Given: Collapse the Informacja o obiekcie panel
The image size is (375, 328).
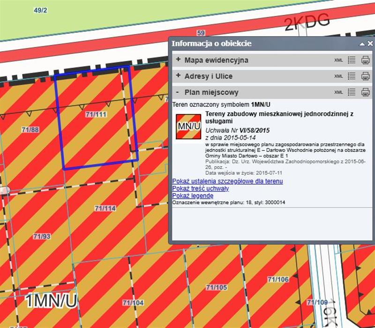Looking at the screenshot, I should click(362, 44).
